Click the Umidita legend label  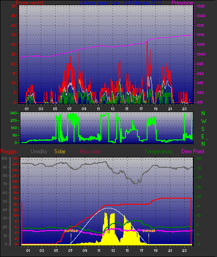(x=39, y=151)
